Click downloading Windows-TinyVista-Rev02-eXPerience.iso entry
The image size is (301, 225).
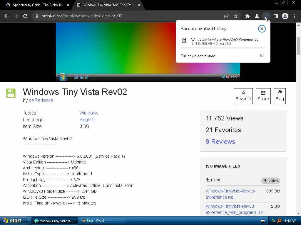[x=223, y=41]
